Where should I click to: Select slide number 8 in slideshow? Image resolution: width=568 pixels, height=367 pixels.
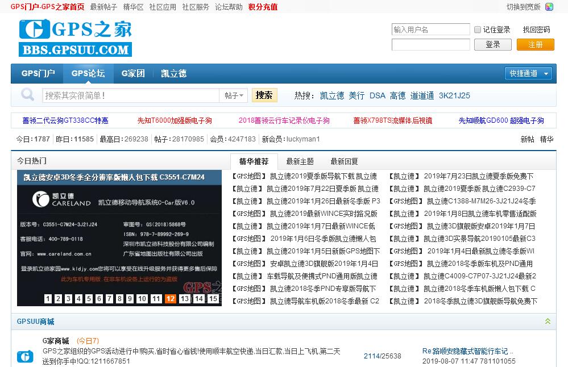(x=120, y=299)
